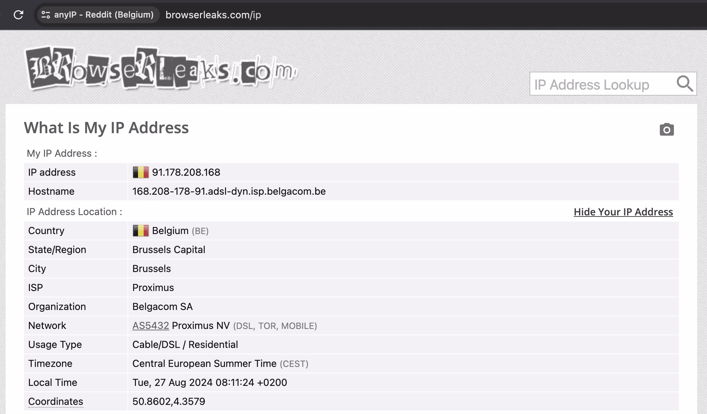Click the anyIP extension chip in the toolbar

pyautogui.click(x=98, y=15)
